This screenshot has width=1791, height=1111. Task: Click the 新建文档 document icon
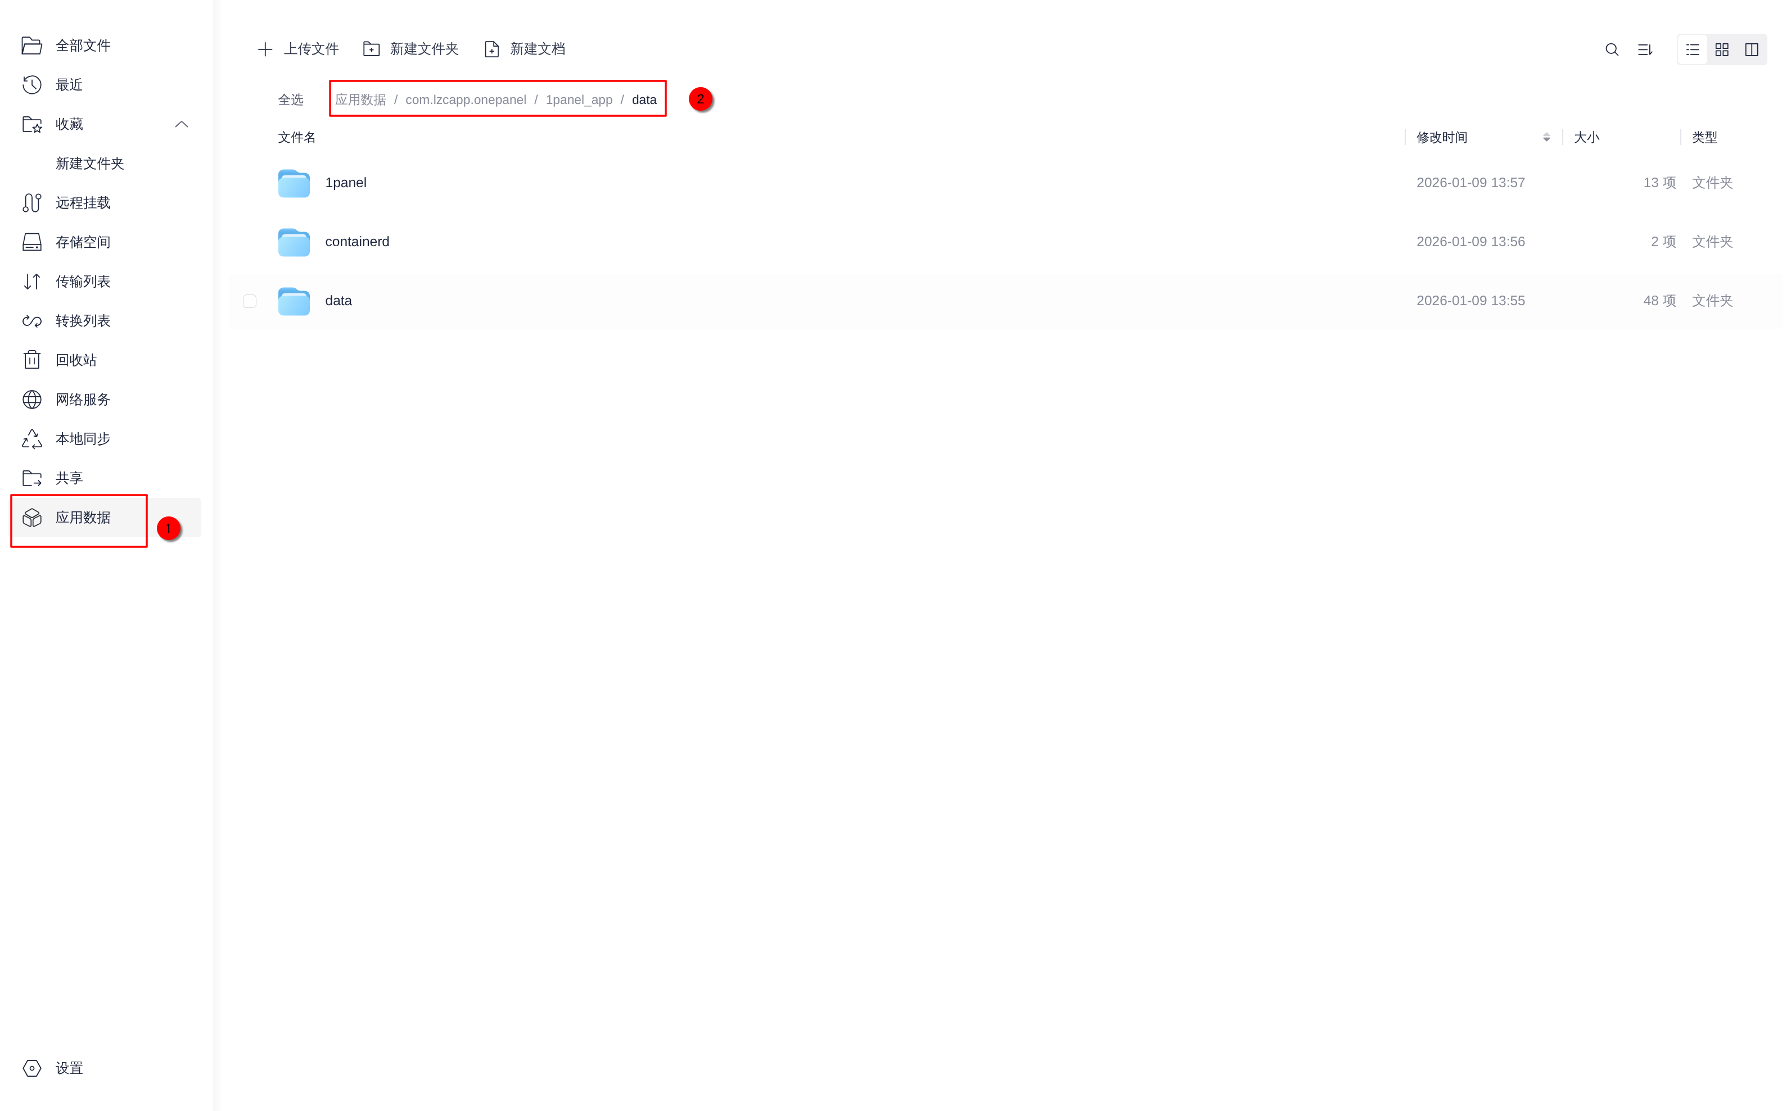[x=492, y=49]
